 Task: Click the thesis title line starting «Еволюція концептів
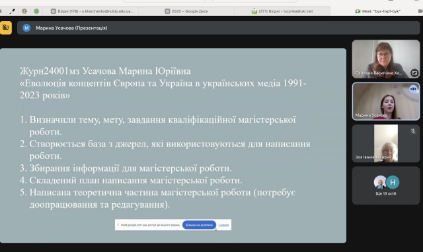coord(163,89)
